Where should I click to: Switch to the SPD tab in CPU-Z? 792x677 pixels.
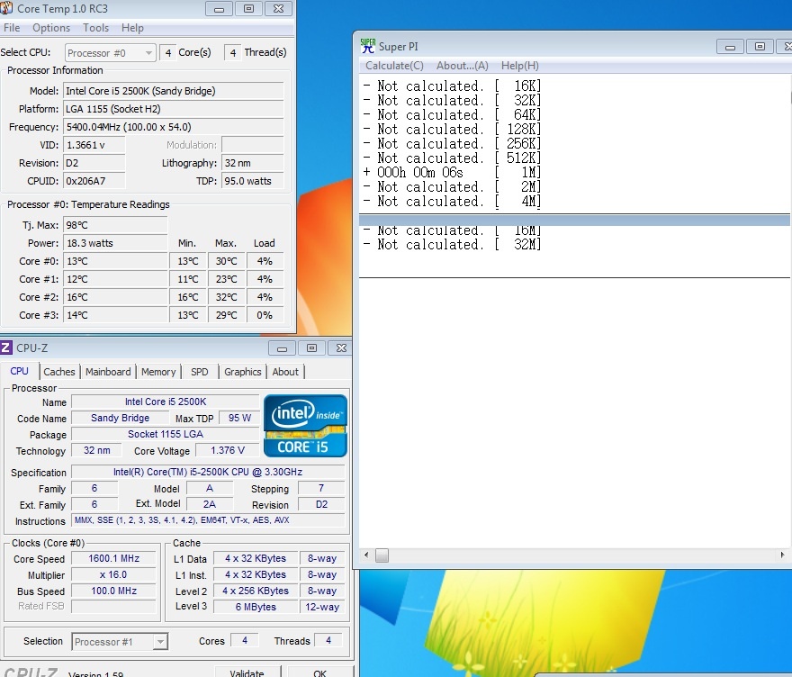(x=200, y=372)
